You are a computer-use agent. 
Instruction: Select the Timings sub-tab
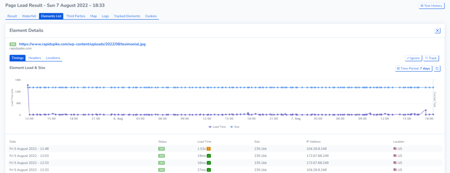[x=18, y=58]
